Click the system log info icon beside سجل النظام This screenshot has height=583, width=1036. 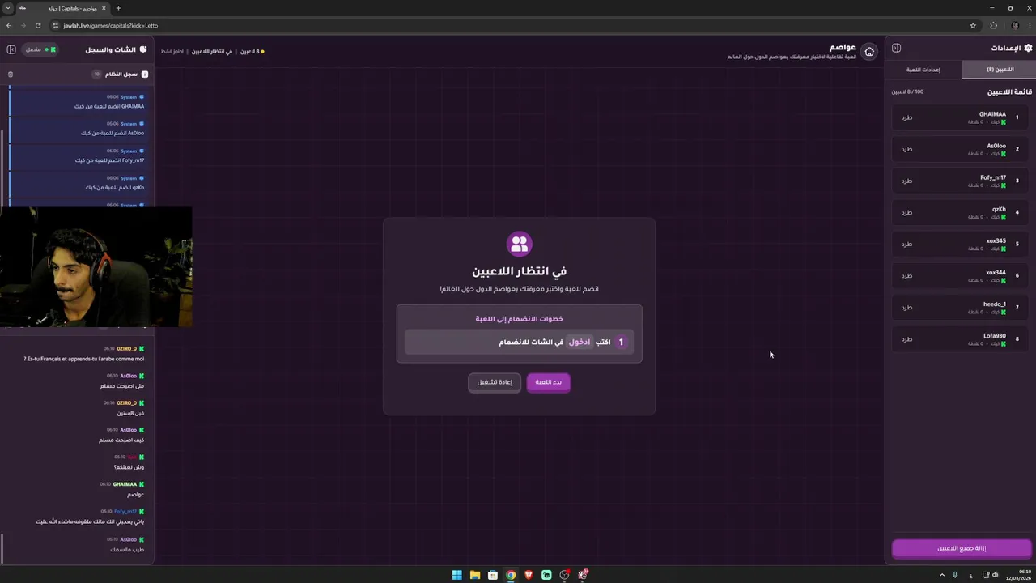[x=145, y=74]
